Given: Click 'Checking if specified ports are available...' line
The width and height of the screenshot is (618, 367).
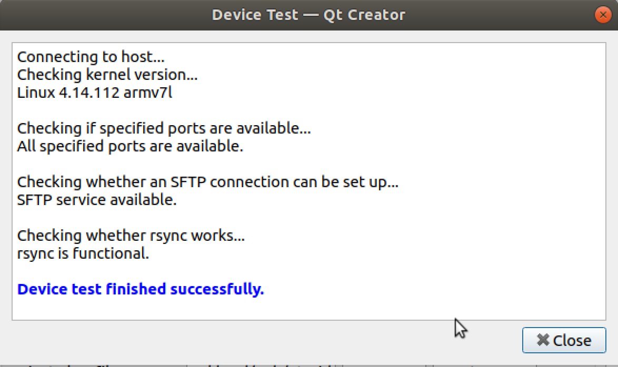Looking at the screenshot, I should click(164, 128).
